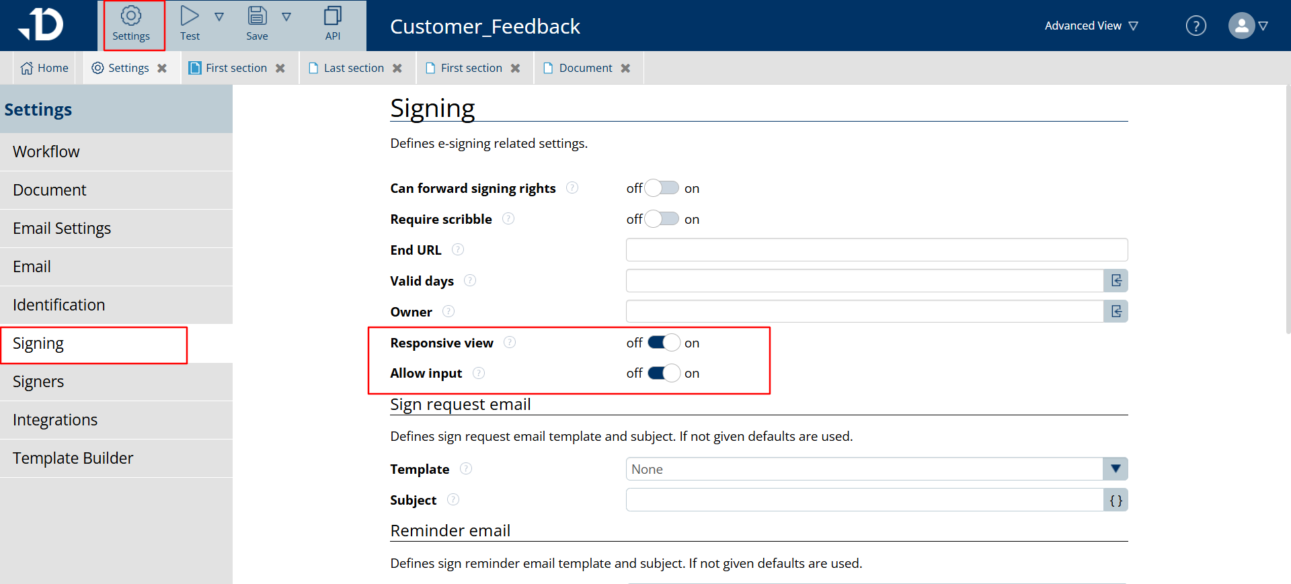
Task: Click the Settings gear icon in toolbar
Action: [x=131, y=17]
